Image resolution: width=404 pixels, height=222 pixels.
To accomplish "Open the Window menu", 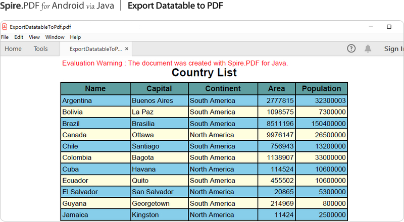I will tap(55, 37).
